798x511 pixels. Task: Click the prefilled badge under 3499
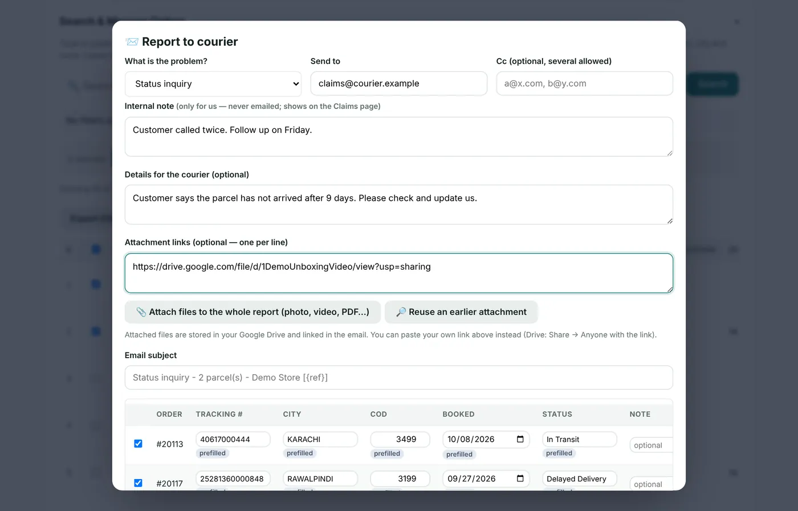click(387, 453)
